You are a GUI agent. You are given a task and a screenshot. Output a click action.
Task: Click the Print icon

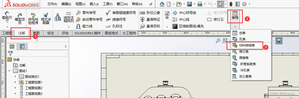pos(200,4)
